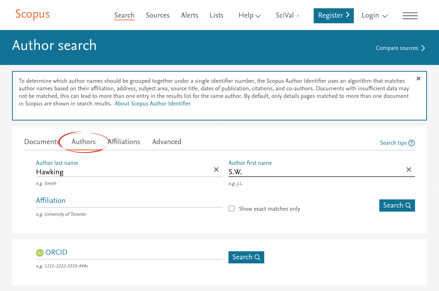Viewport: 439px width, 291px height.
Task: Click the ORCID iD icon
Action: coord(40,252)
